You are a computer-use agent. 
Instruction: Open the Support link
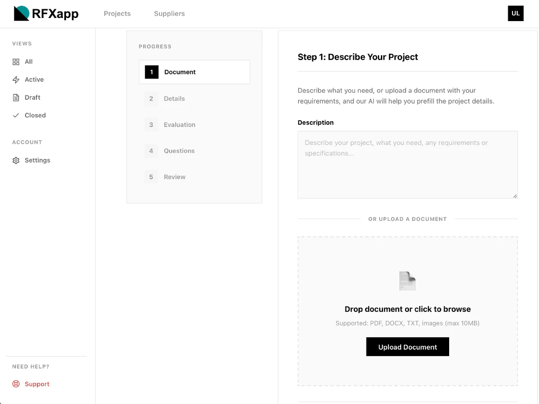click(37, 384)
